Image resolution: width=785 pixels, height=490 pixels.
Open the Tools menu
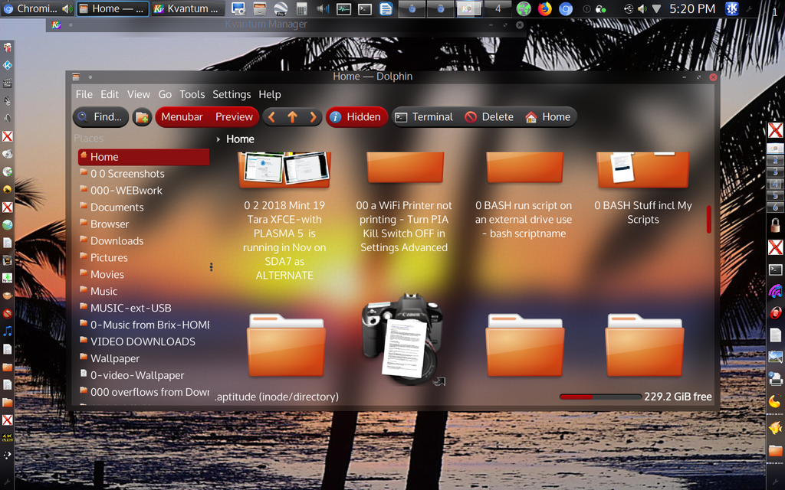pyautogui.click(x=192, y=94)
